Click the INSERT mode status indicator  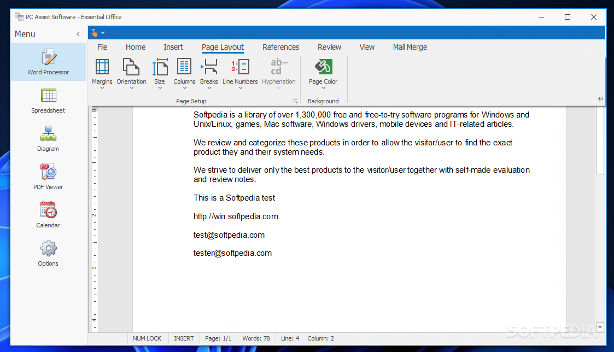[x=184, y=338]
